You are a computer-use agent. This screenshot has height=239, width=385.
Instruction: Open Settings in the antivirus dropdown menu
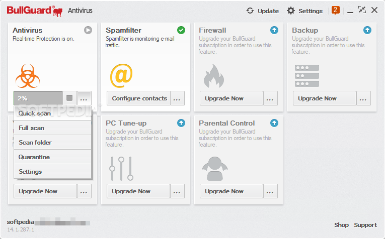point(52,171)
